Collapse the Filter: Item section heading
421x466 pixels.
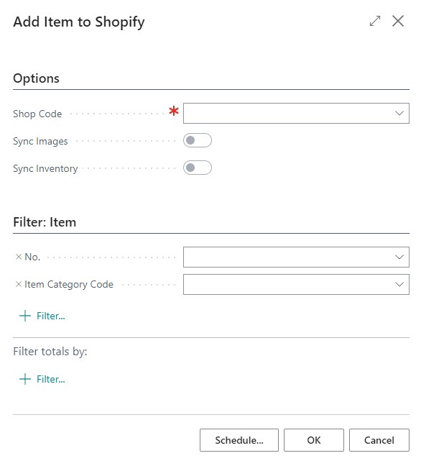tap(45, 222)
